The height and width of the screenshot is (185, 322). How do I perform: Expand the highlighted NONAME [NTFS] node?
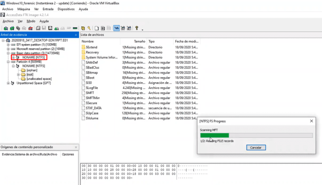click(13, 57)
